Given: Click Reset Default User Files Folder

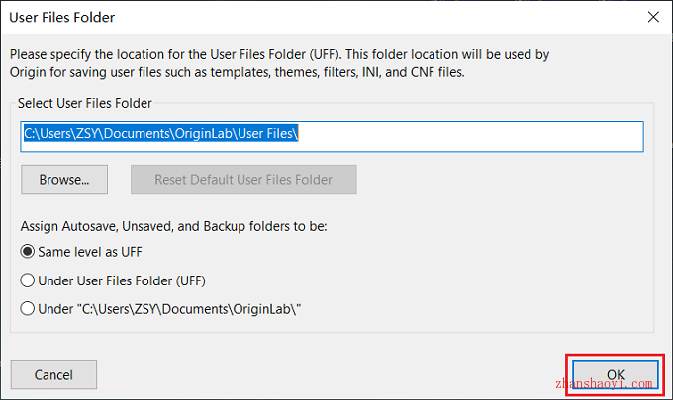Looking at the screenshot, I should 243,180.
